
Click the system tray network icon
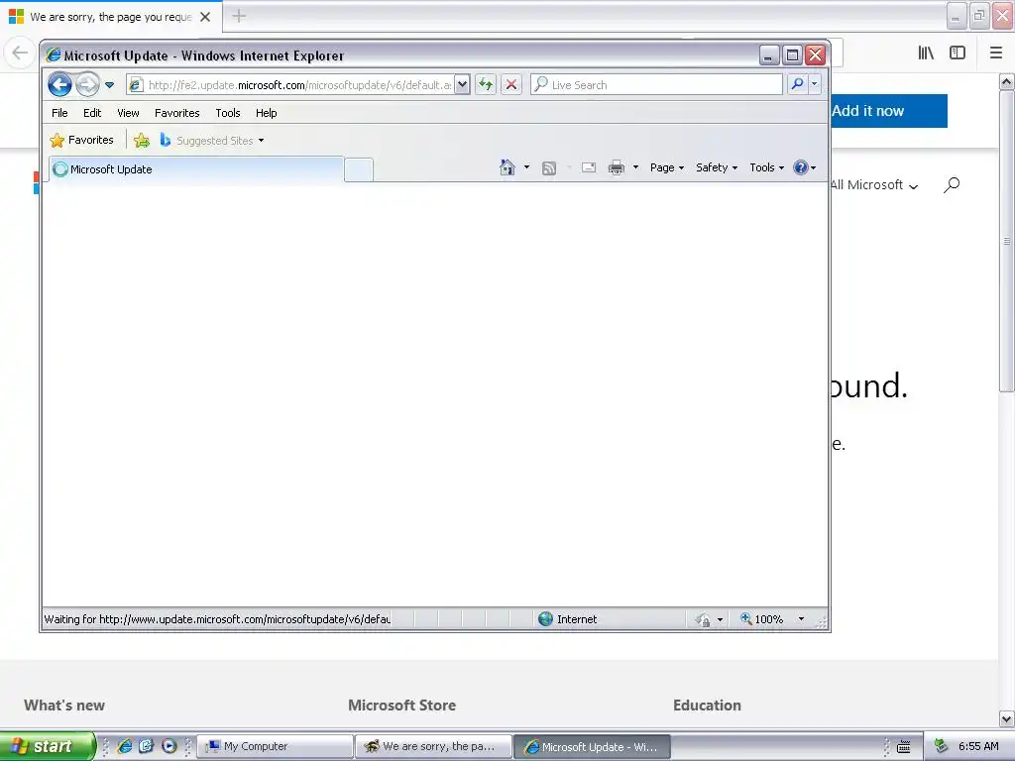click(942, 746)
